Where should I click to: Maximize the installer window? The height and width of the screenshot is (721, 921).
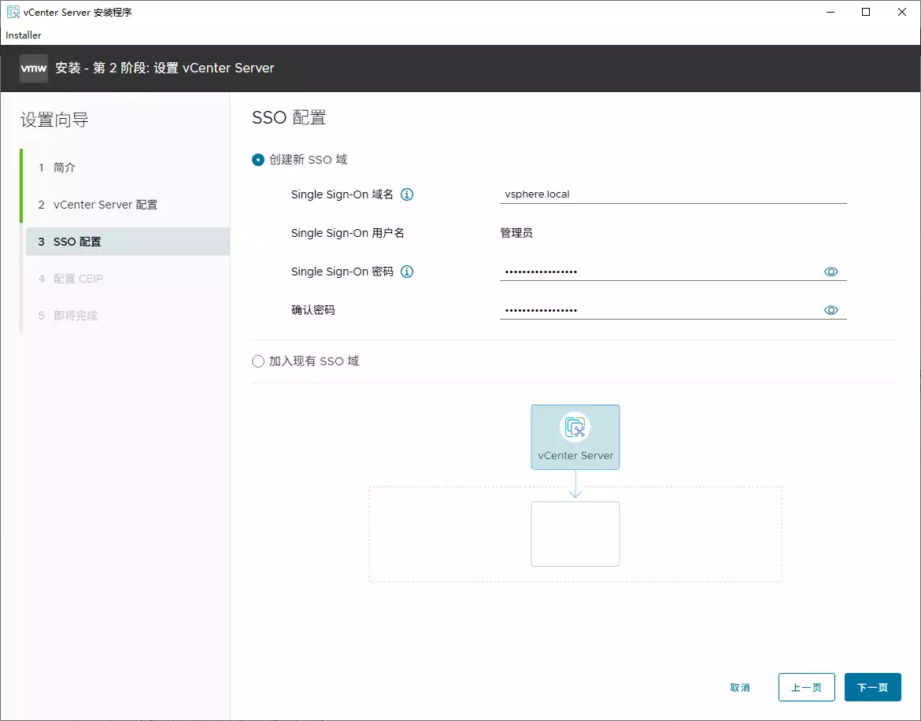coord(865,12)
